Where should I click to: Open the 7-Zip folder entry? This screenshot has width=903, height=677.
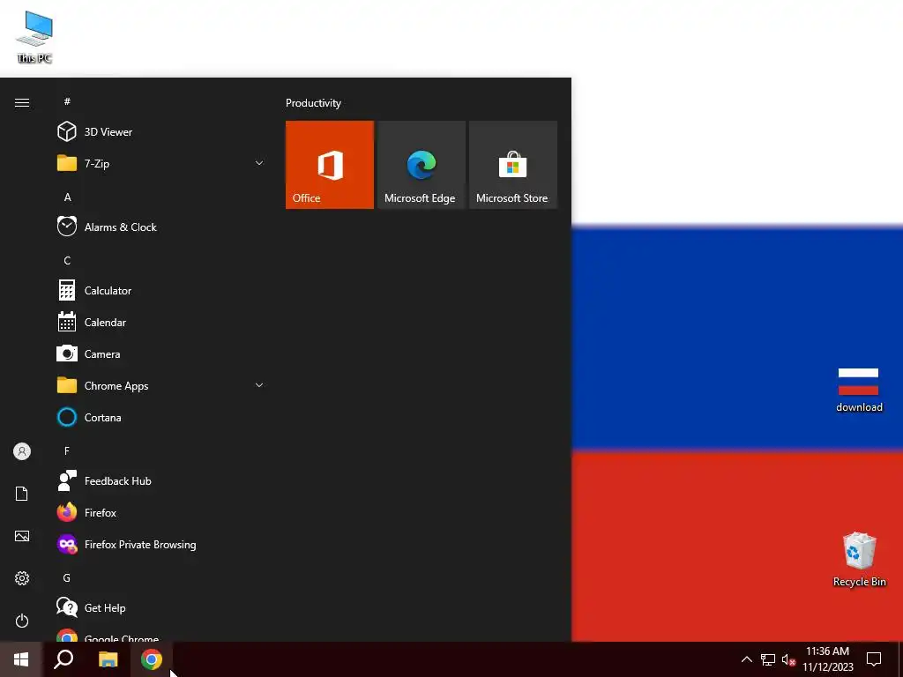(160, 163)
